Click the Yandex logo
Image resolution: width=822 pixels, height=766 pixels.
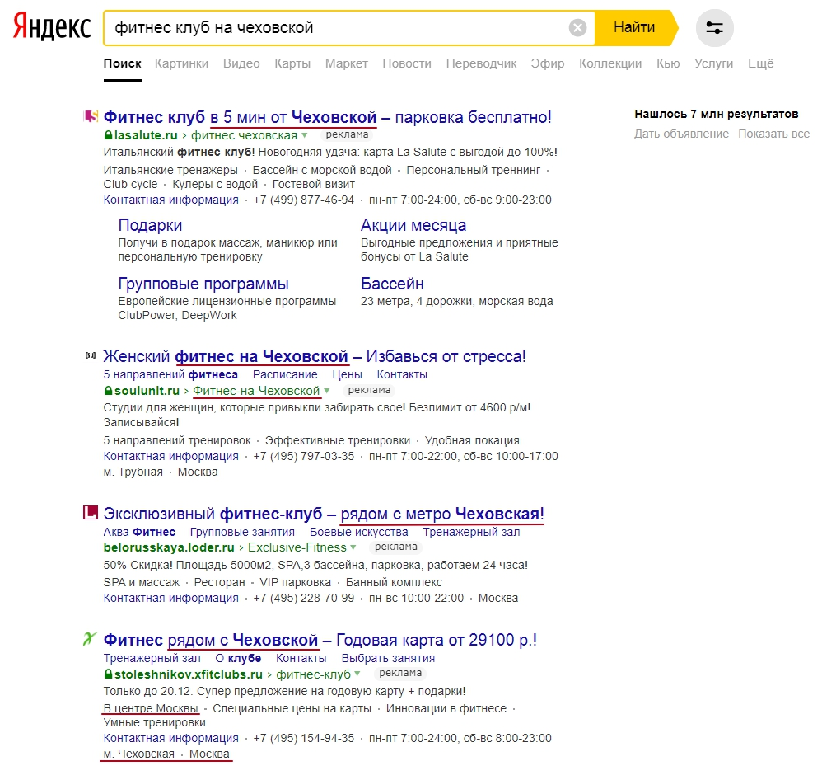(x=52, y=28)
